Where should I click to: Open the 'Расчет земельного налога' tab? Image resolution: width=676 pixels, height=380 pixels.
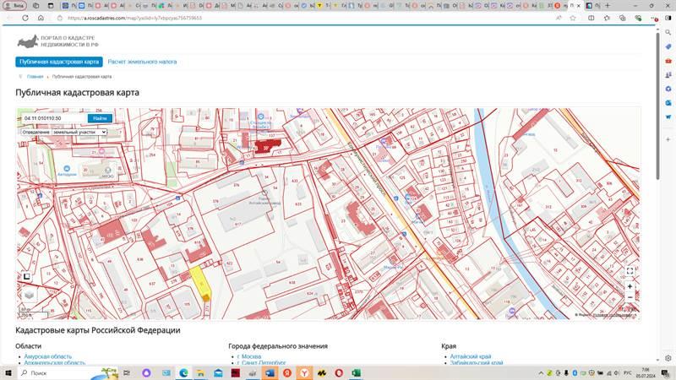(142, 62)
